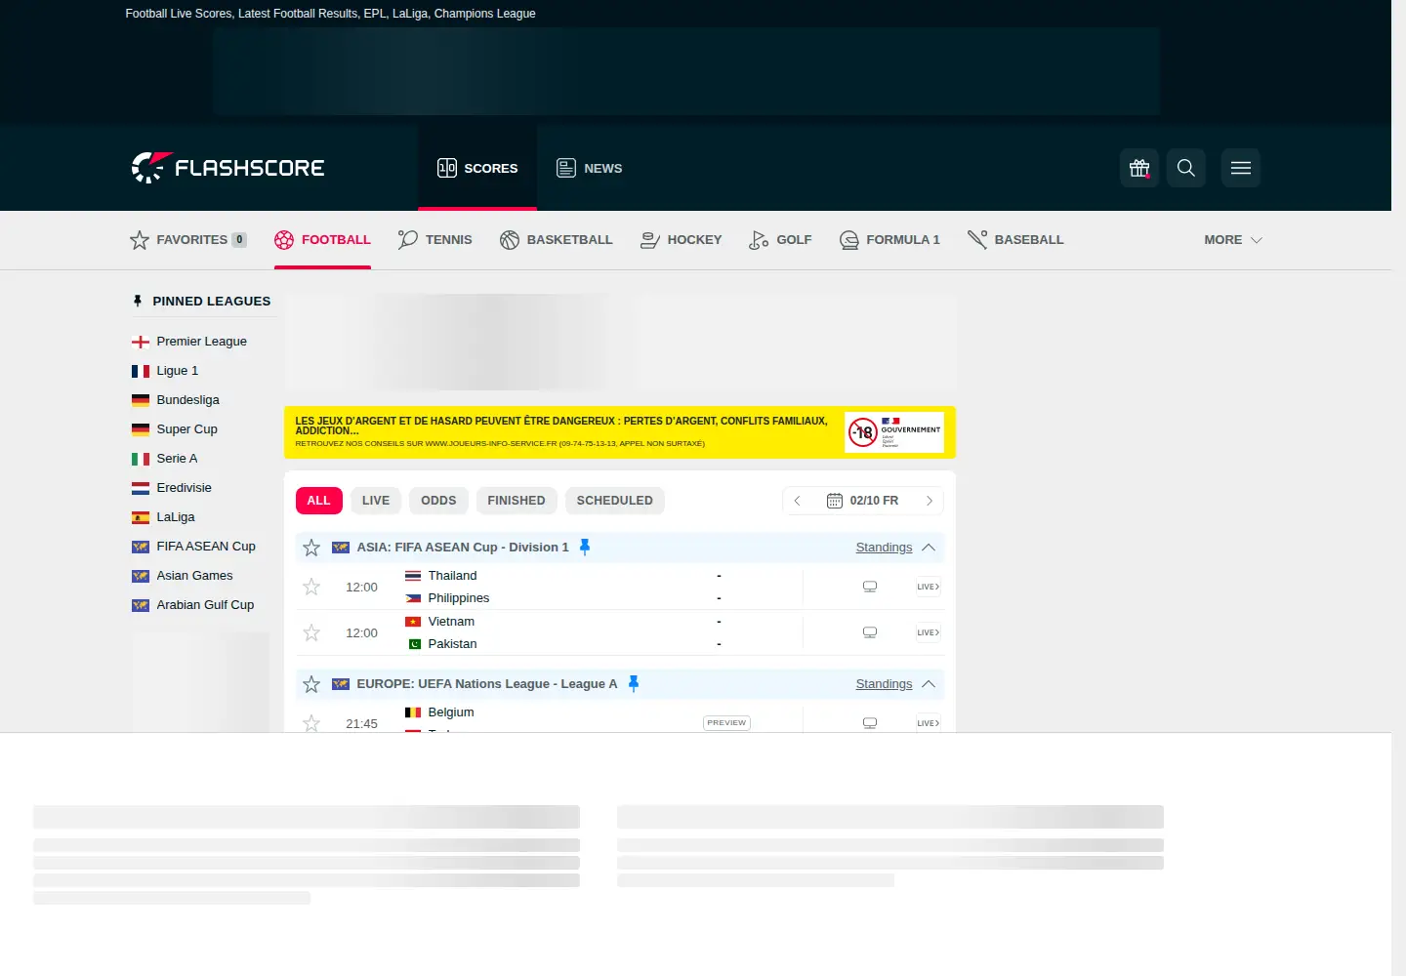Go to previous day arrow
Image resolution: width=1406 pixels, height=976 pixels.
click(797, 501)
